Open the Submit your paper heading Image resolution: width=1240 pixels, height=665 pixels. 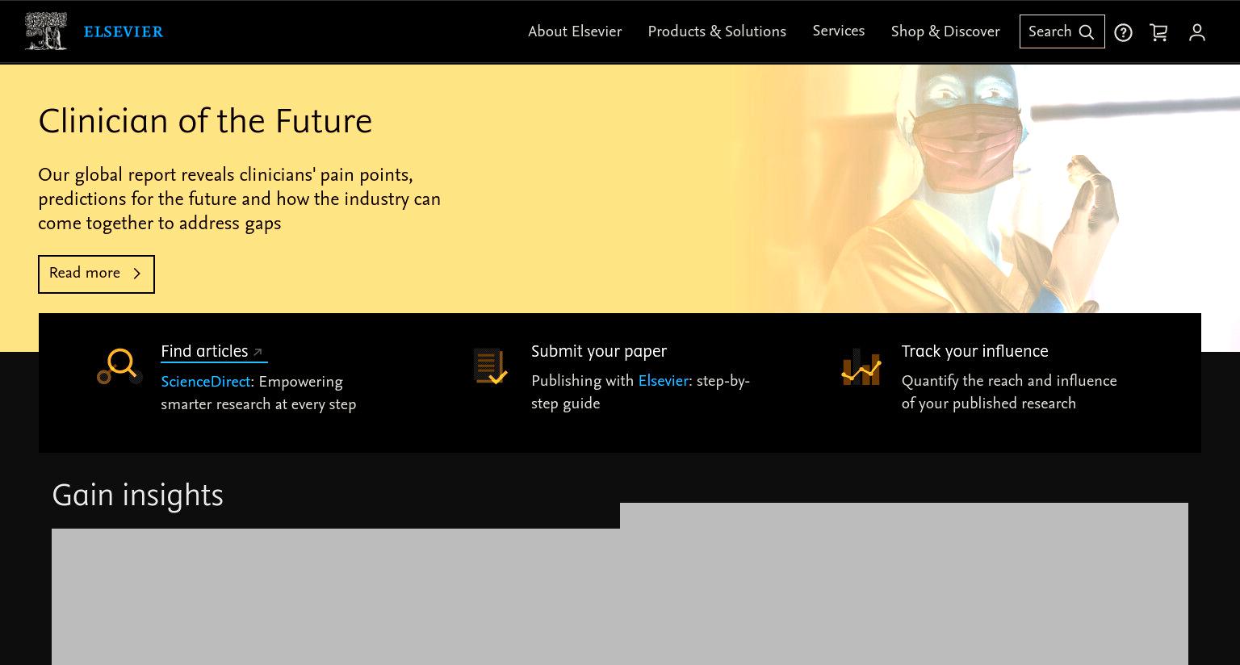[599, 352]
